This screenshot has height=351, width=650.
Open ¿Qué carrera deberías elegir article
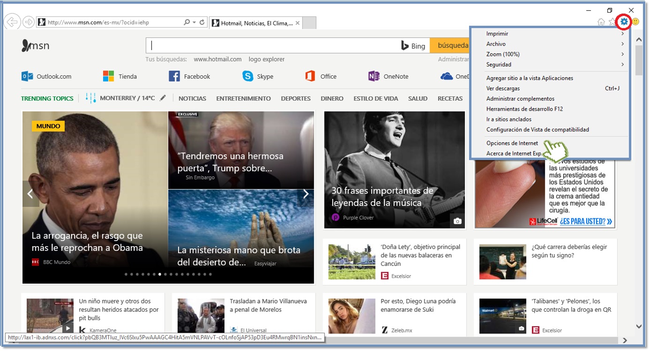569,251
